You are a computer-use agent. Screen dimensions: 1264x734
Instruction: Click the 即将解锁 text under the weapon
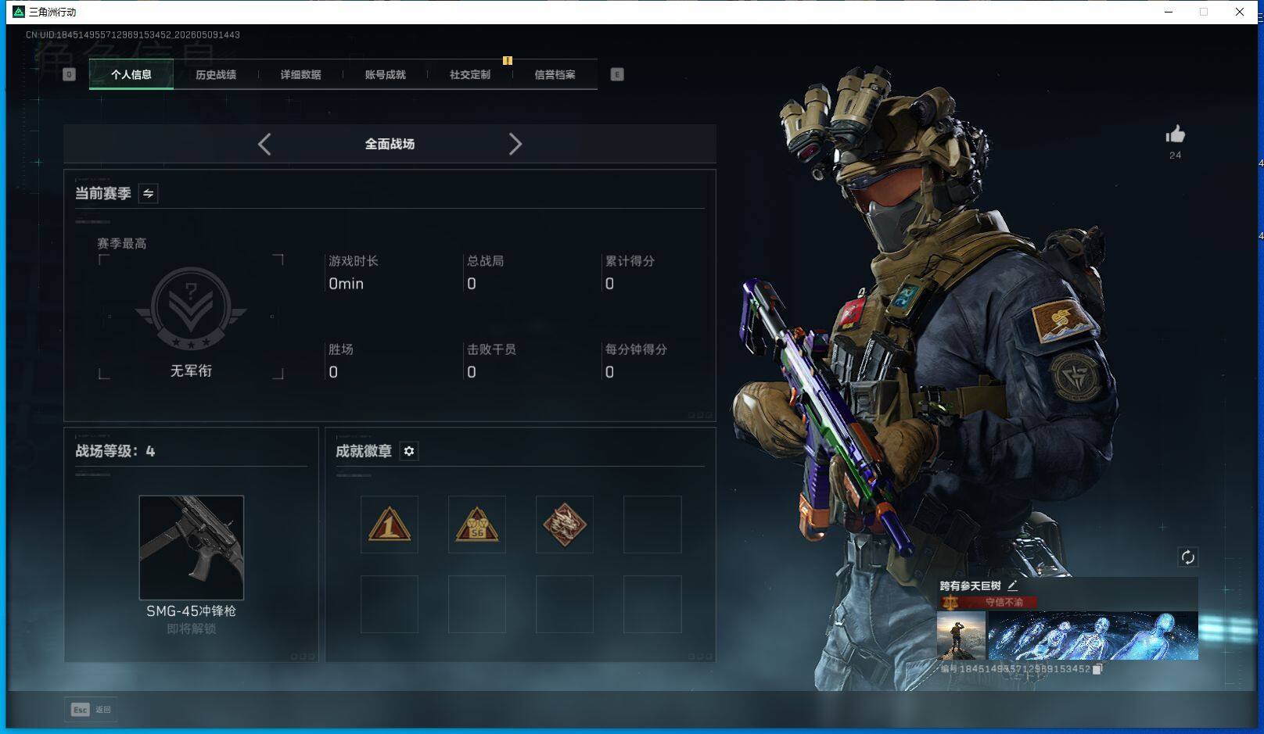click(191, 628)
